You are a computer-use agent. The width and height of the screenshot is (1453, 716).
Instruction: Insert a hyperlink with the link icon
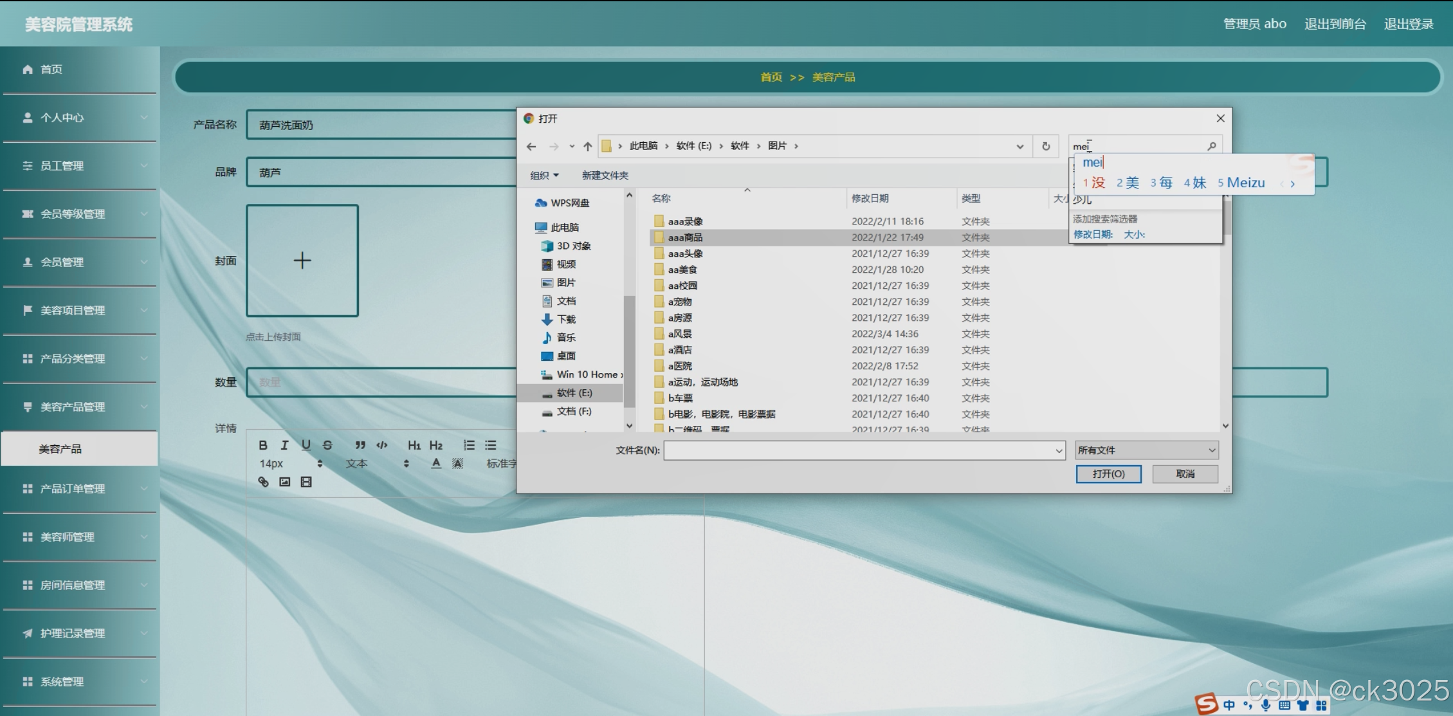263,482
